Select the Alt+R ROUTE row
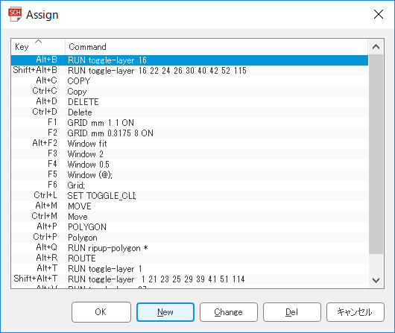395x333 pixels. tap(189, 259)
